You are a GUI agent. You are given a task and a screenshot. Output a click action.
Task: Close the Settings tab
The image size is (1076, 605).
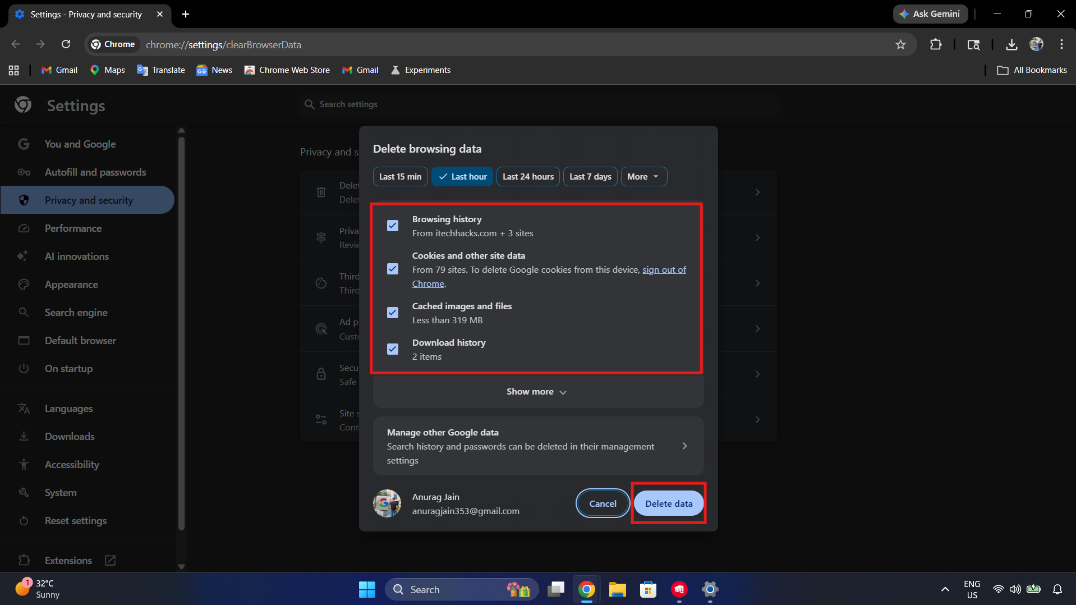click(x=160, y=14)
